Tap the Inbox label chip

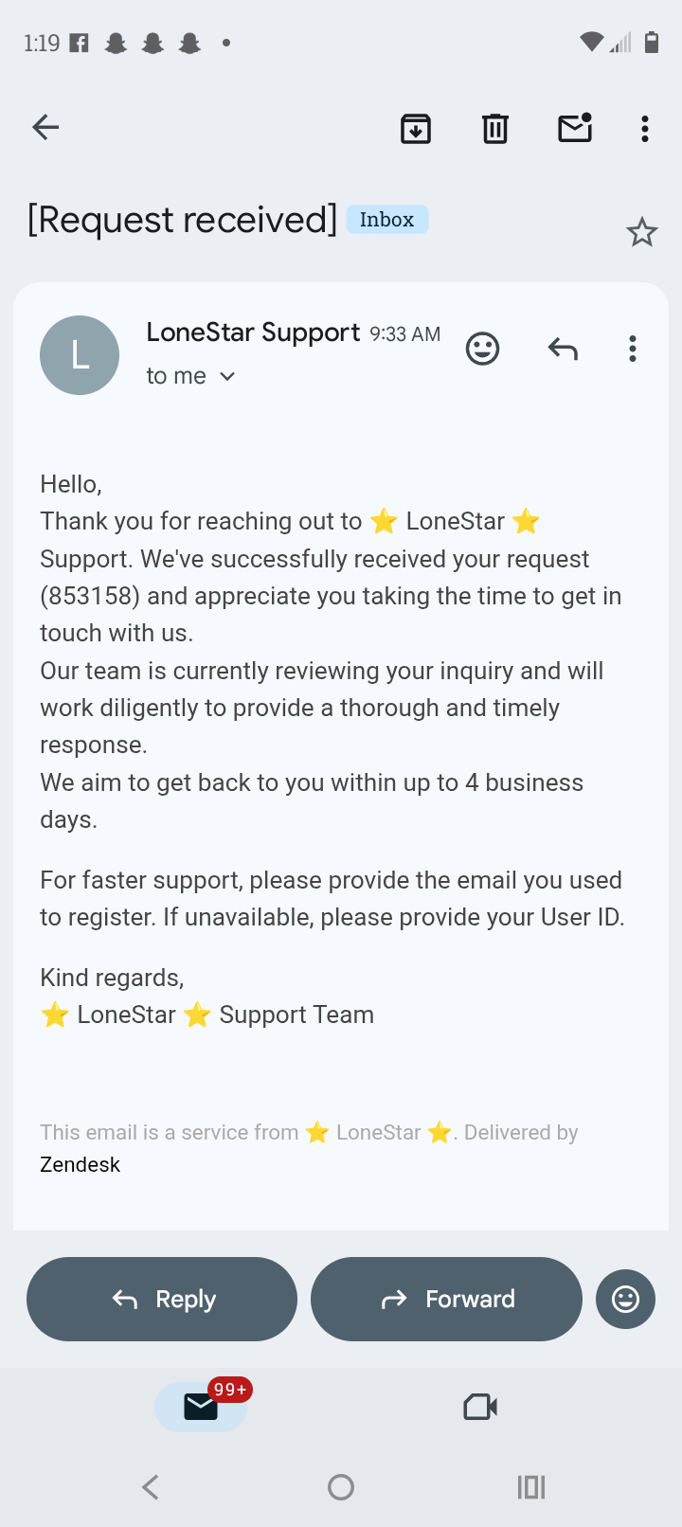[x=386, y=220]
